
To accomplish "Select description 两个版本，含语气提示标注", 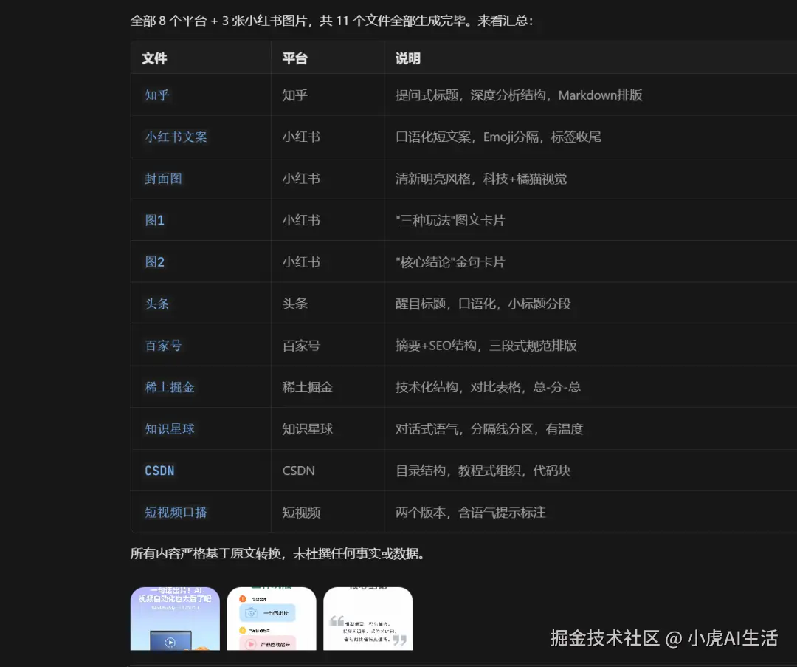I will [470, 513].
